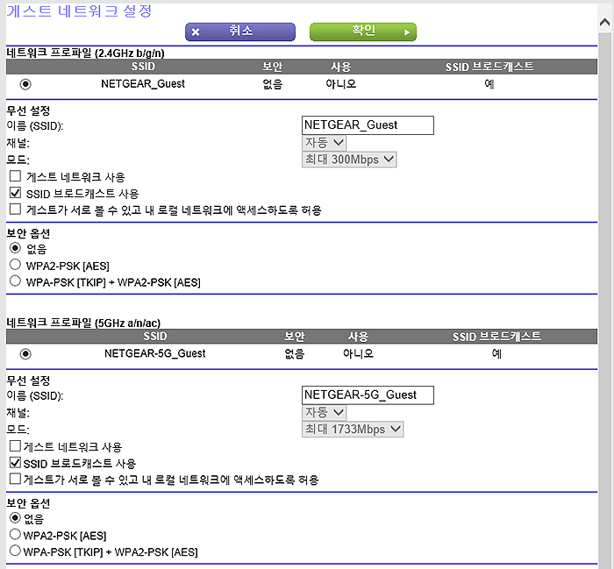Open the 5GHz 채널 자동 dropdown
This screenshot has height=569, width=614.
click(x=324, y=412)
